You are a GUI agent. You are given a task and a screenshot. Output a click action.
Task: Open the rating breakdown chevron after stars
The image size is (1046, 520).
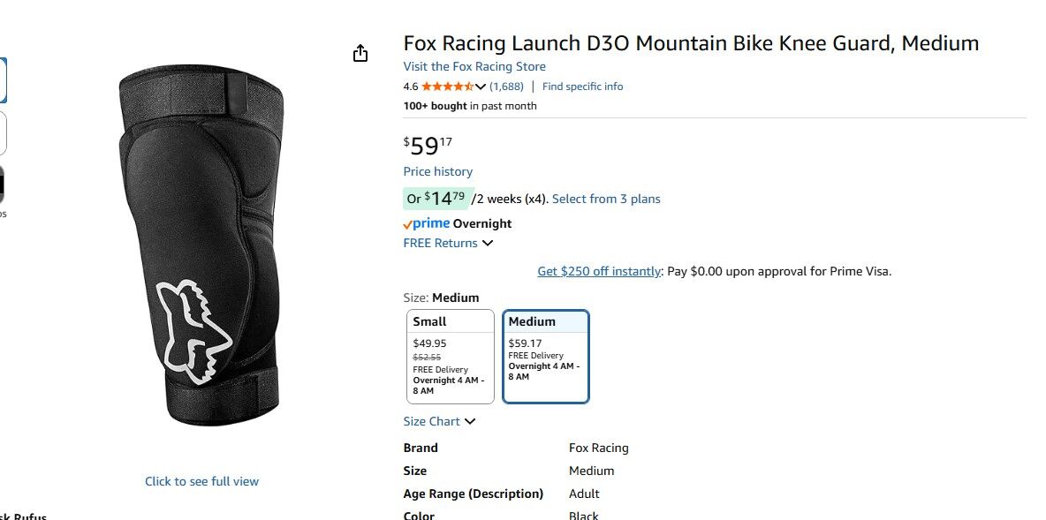point(481,87)
